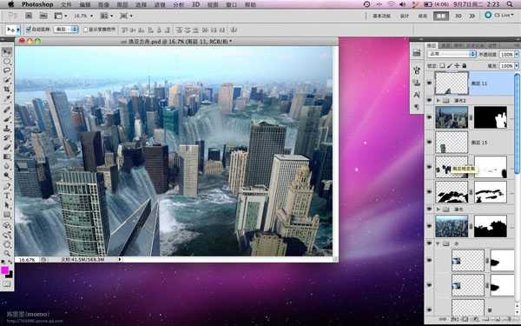521x326 pixels.
Task: Select the Move tool
Action: click(7, 51)
